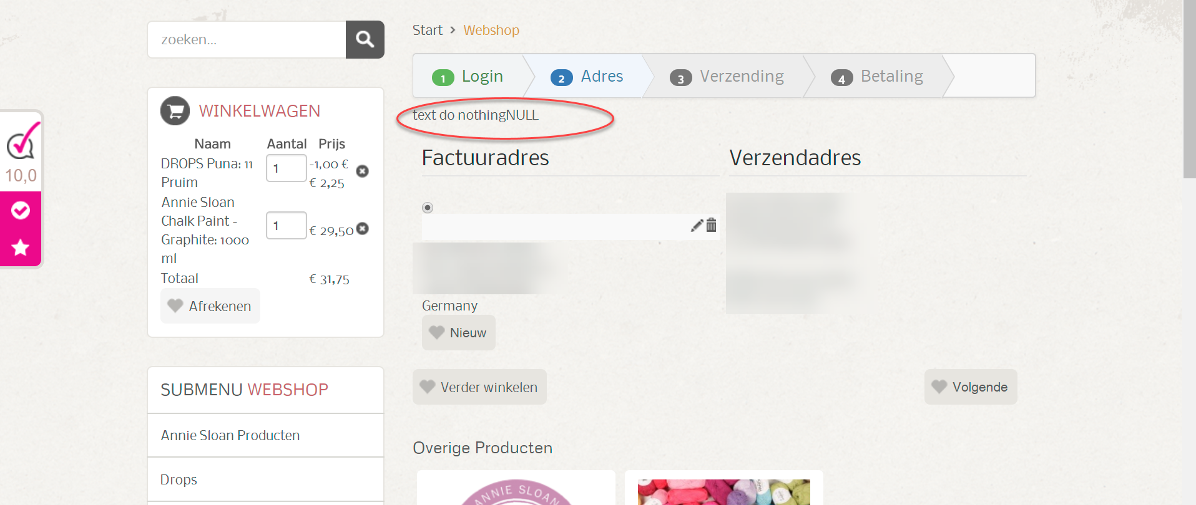Image resolution: width=1196 pixels, height=505 pixels.
Task: Click the Germany country text in address
Action: (x=449, y=305)
